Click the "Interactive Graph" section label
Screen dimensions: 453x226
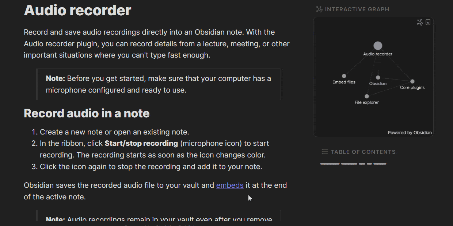point(357,9)
